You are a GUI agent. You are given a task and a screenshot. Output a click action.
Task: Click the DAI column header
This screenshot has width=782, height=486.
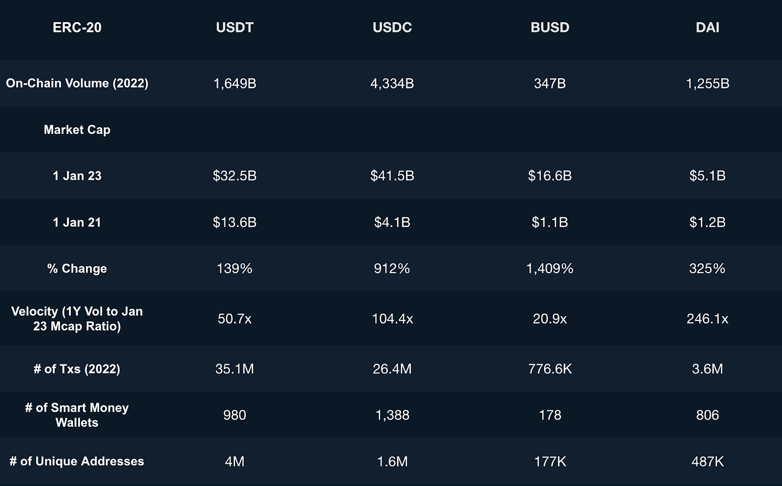pos(707,27)
